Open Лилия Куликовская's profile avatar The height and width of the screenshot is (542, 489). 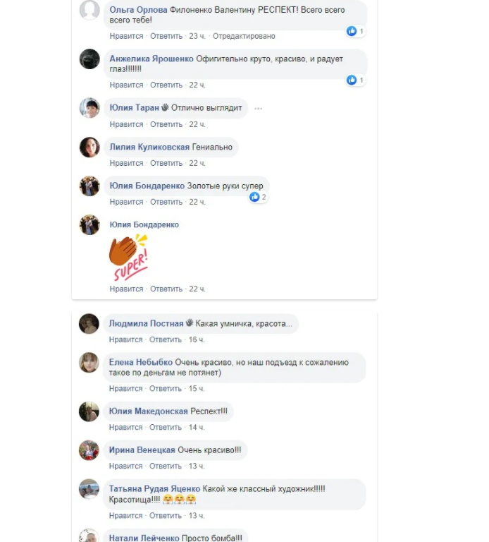89,147
